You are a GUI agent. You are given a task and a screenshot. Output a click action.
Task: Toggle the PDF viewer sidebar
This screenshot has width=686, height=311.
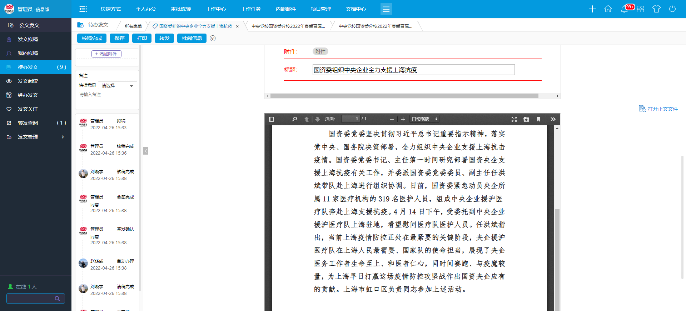tap(272, 119)
